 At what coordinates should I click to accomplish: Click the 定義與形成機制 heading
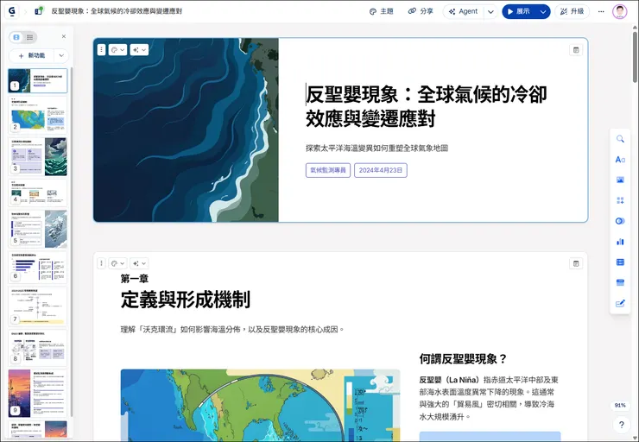186,300
